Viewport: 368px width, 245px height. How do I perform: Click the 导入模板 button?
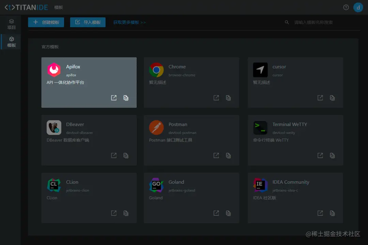tap(88, 22)
